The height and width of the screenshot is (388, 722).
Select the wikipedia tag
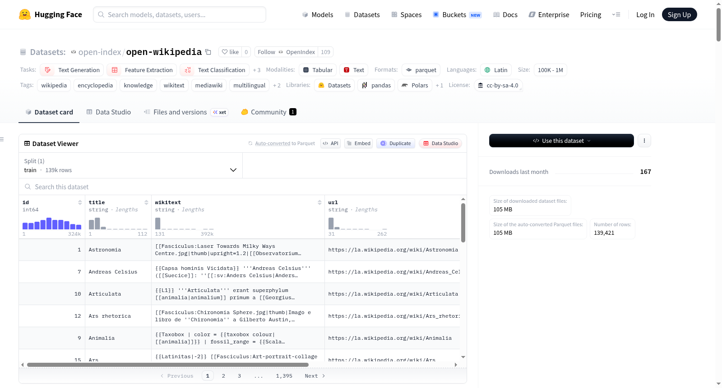click(54, 85)
